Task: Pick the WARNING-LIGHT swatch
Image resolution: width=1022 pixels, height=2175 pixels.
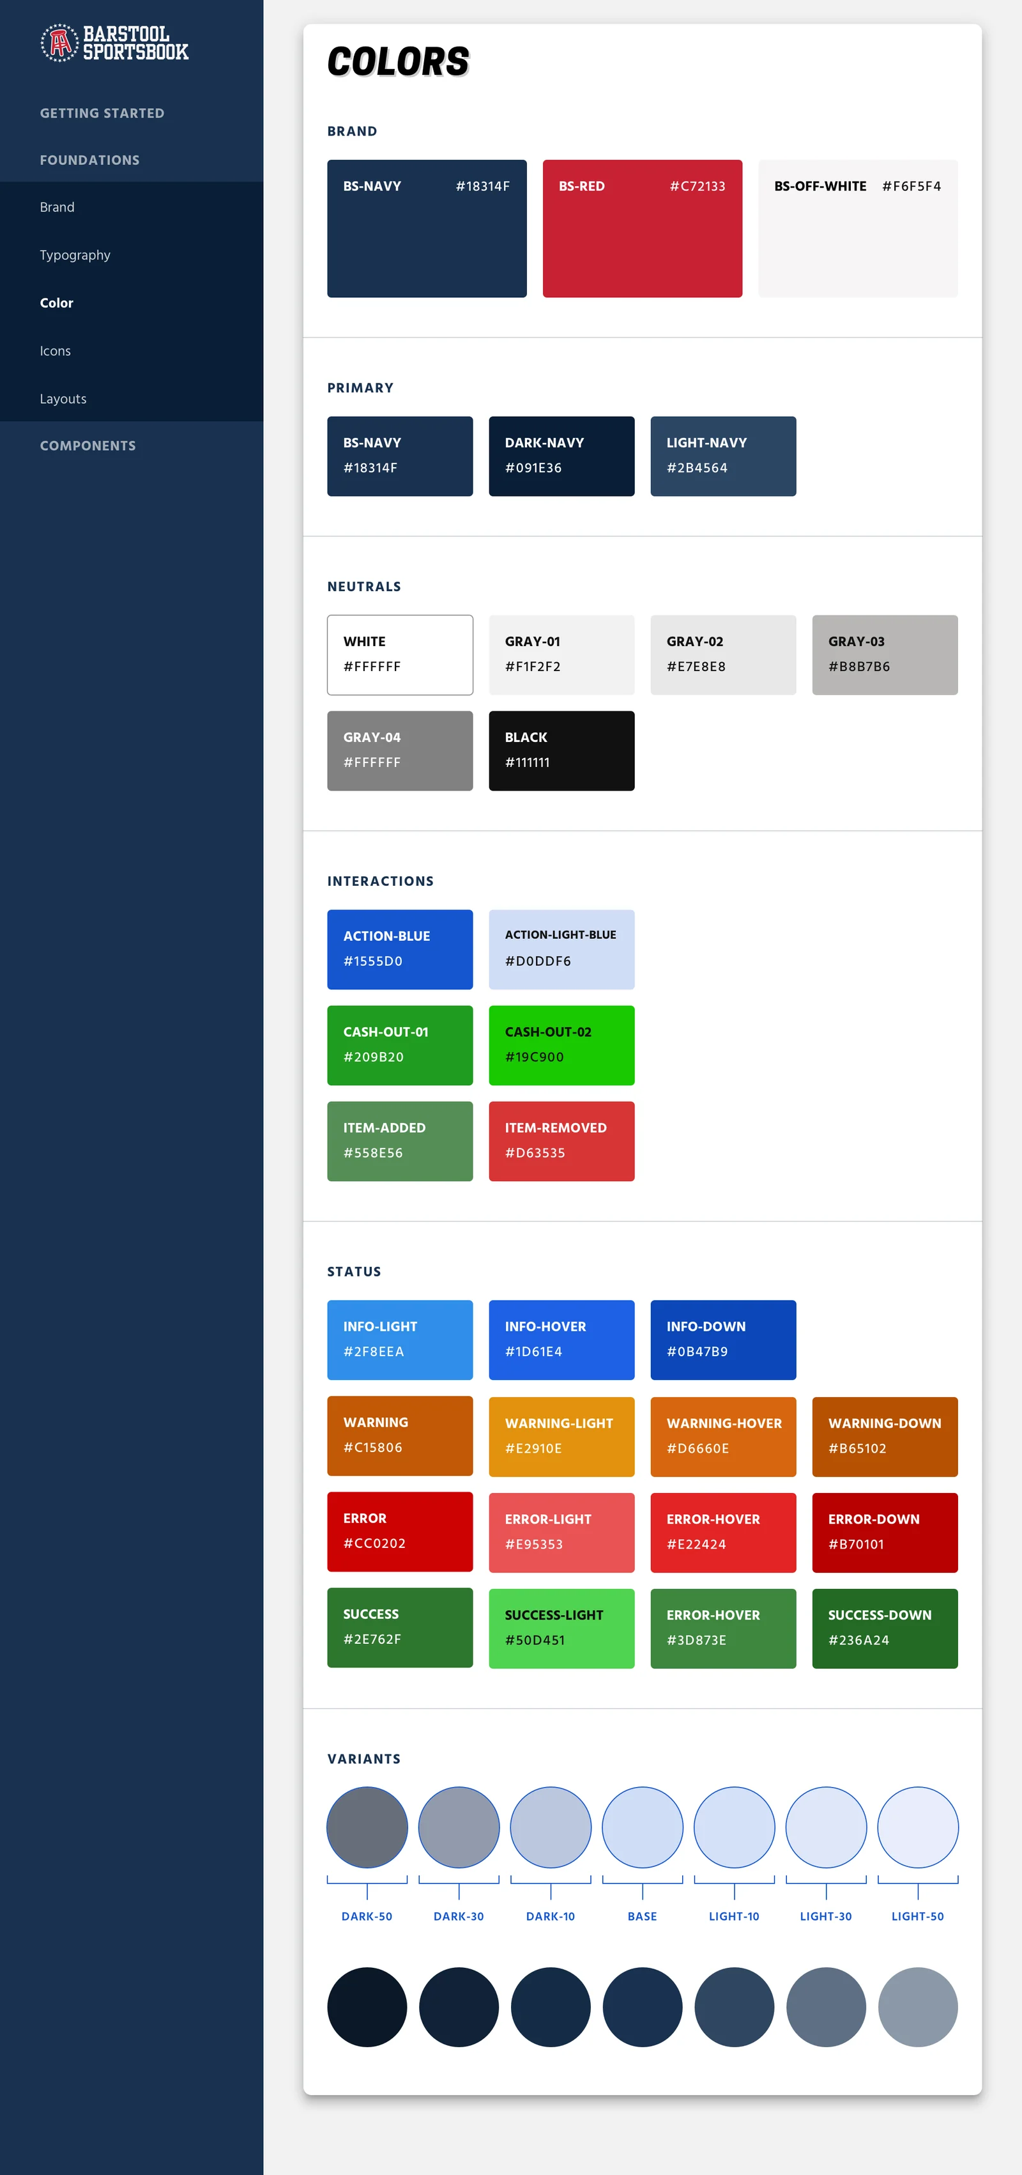Action: tap(561, 1437)
